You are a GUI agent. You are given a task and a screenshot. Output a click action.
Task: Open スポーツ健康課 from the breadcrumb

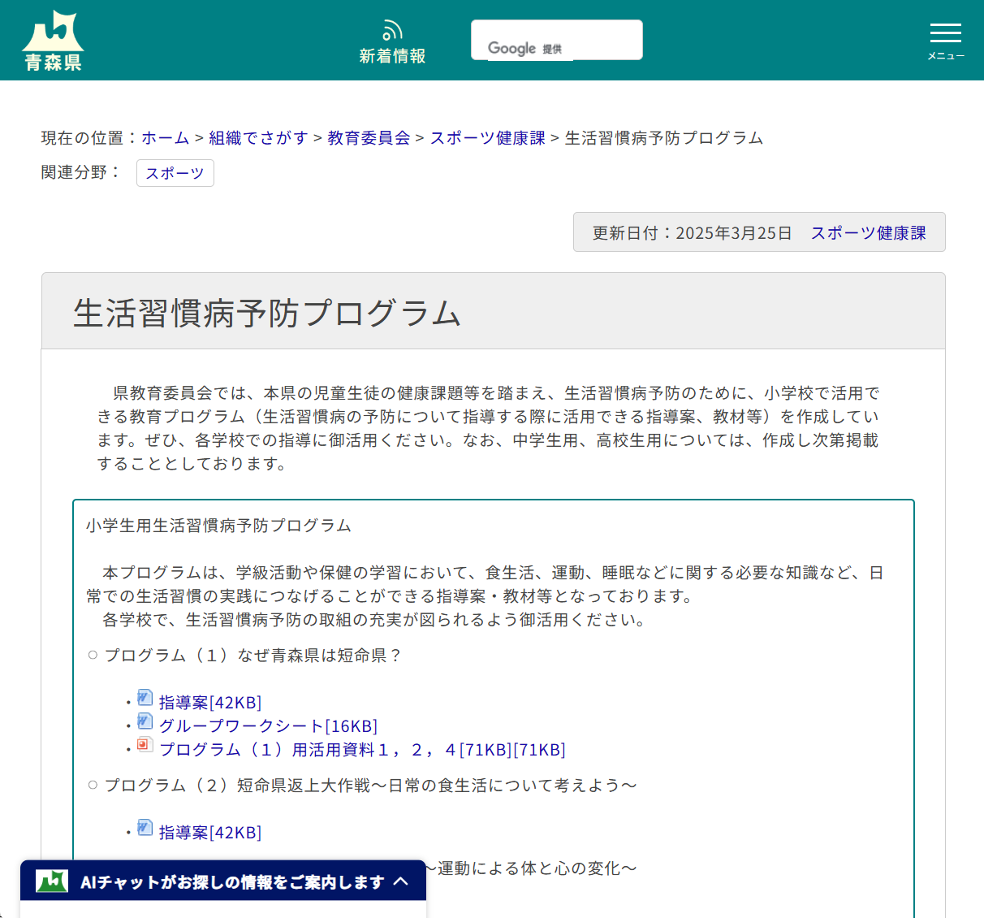[x=486, y=138]
